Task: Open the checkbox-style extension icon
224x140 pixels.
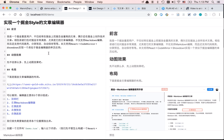Action: click(189, 15)
